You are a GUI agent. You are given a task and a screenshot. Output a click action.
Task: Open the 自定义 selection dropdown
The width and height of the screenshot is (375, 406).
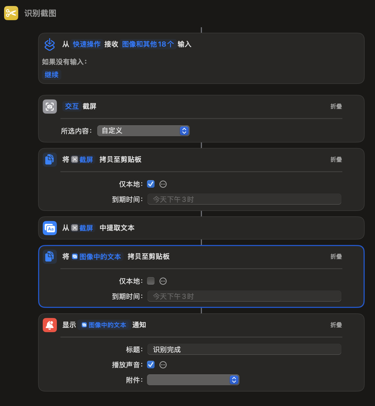coord(143,131)
